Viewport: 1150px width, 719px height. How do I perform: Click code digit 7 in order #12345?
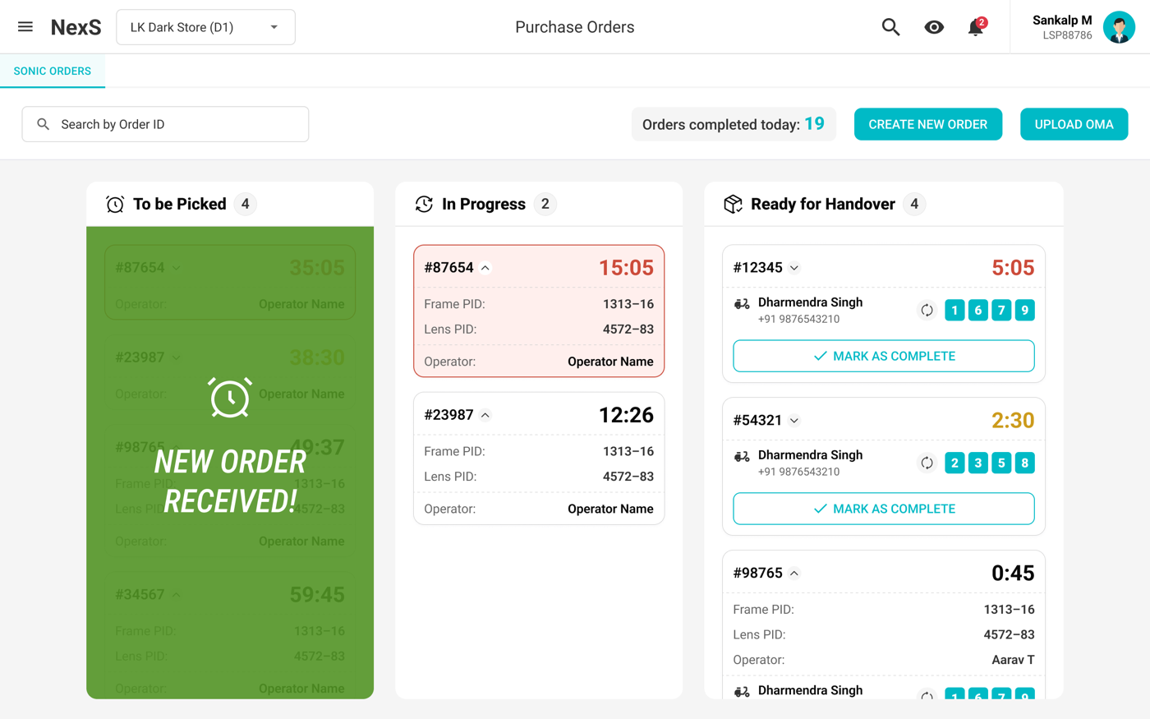tap(1001, 310)
